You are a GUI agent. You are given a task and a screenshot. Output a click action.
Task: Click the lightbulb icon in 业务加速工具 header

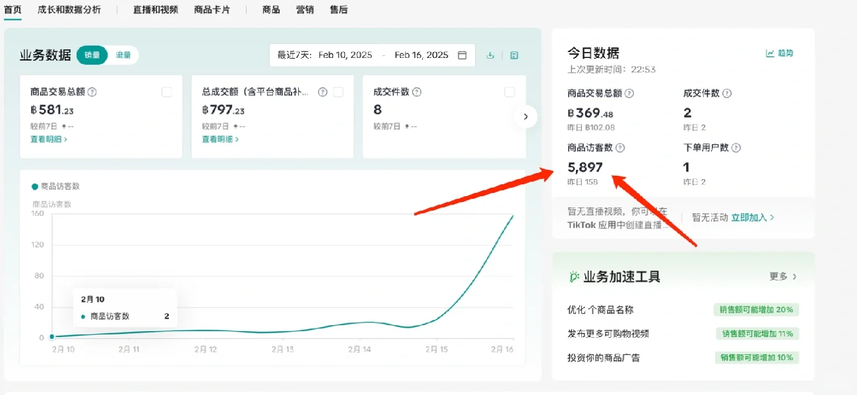coord(575,276)
